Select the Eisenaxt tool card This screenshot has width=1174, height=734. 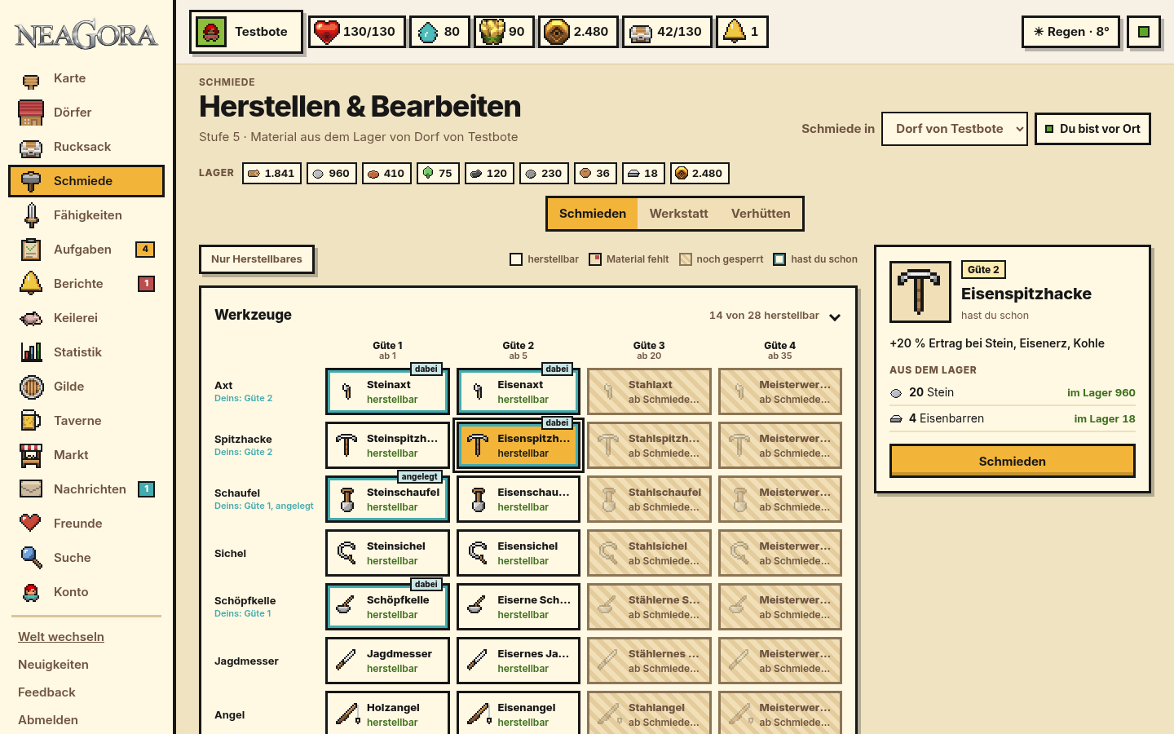[x=519, y=391]
